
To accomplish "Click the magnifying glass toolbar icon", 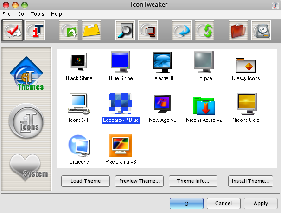I will pyautogui.click(x=125, y=30).
